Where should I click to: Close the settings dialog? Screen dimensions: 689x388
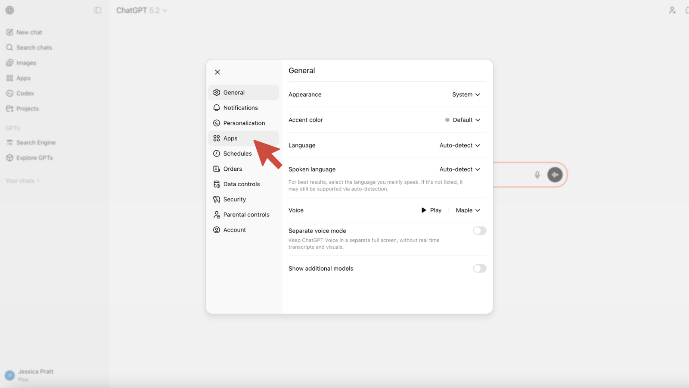[217, 72]
